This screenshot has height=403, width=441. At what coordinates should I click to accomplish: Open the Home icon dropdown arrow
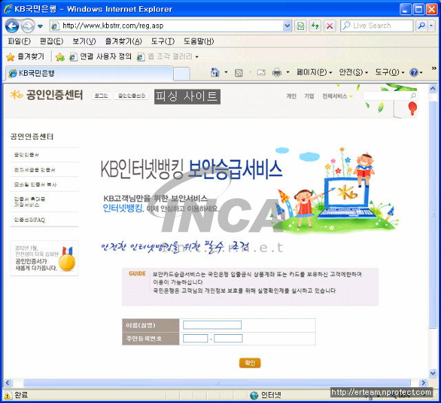point(226,72)
